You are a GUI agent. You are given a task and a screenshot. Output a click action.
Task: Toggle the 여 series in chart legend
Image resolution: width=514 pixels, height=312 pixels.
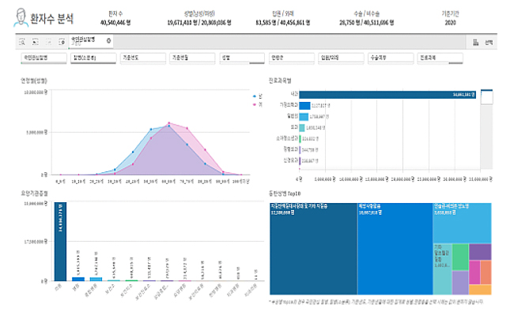[x=257, y=104]
